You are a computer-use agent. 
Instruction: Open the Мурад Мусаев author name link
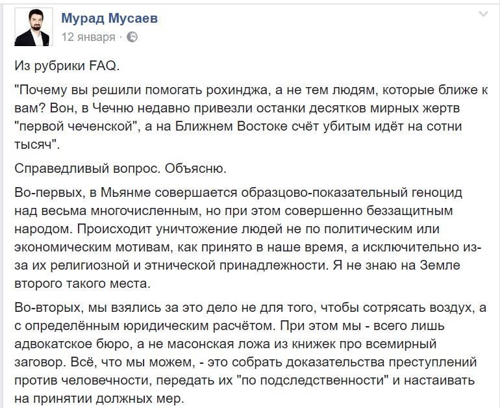109,18
